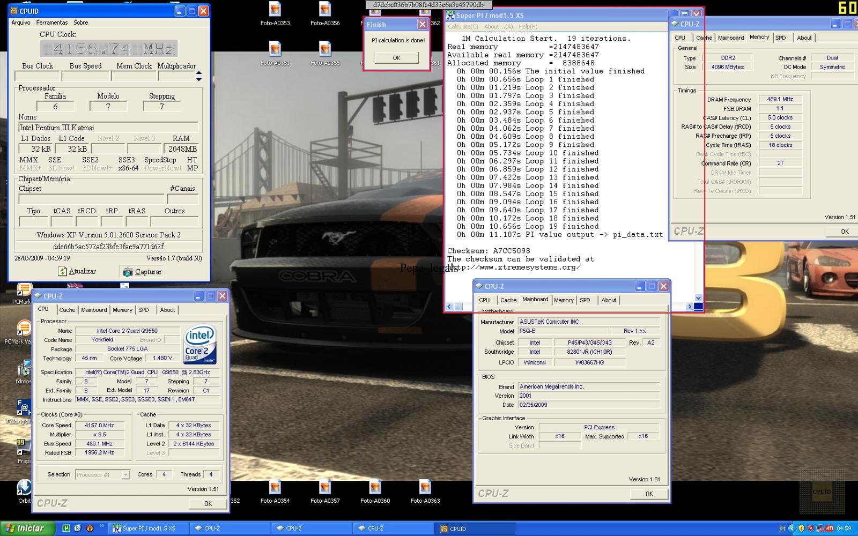The width and height of the screenshot is (858, 536).
Task: Open the Foto-A0356 desktop file icon
Action: pos(324,9)
